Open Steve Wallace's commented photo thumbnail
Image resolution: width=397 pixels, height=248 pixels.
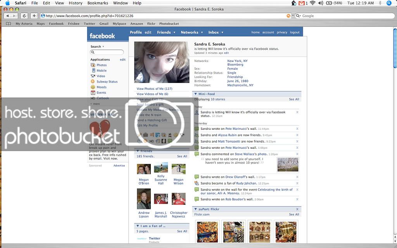click(288, 164)
